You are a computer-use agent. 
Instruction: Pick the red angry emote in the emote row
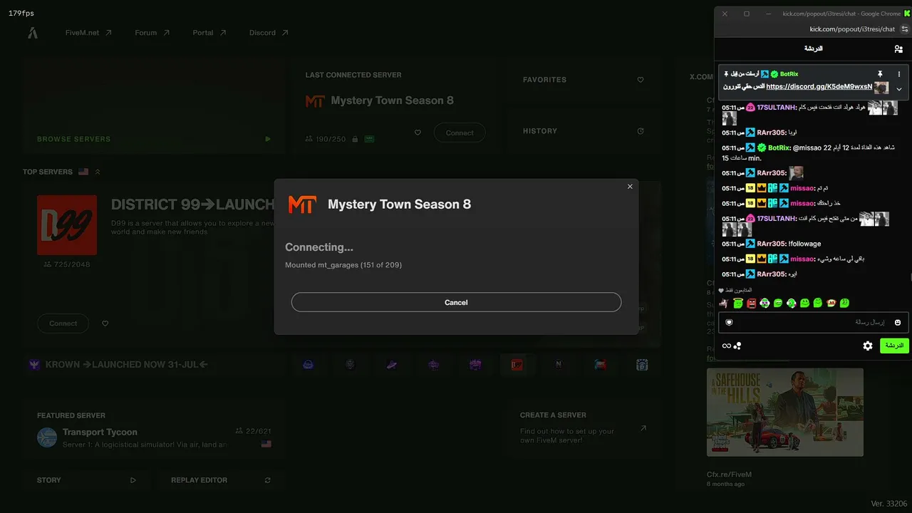[x=751, y=304]
